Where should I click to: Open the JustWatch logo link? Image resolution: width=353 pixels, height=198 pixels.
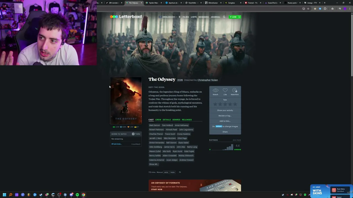(x=136, y=144)
